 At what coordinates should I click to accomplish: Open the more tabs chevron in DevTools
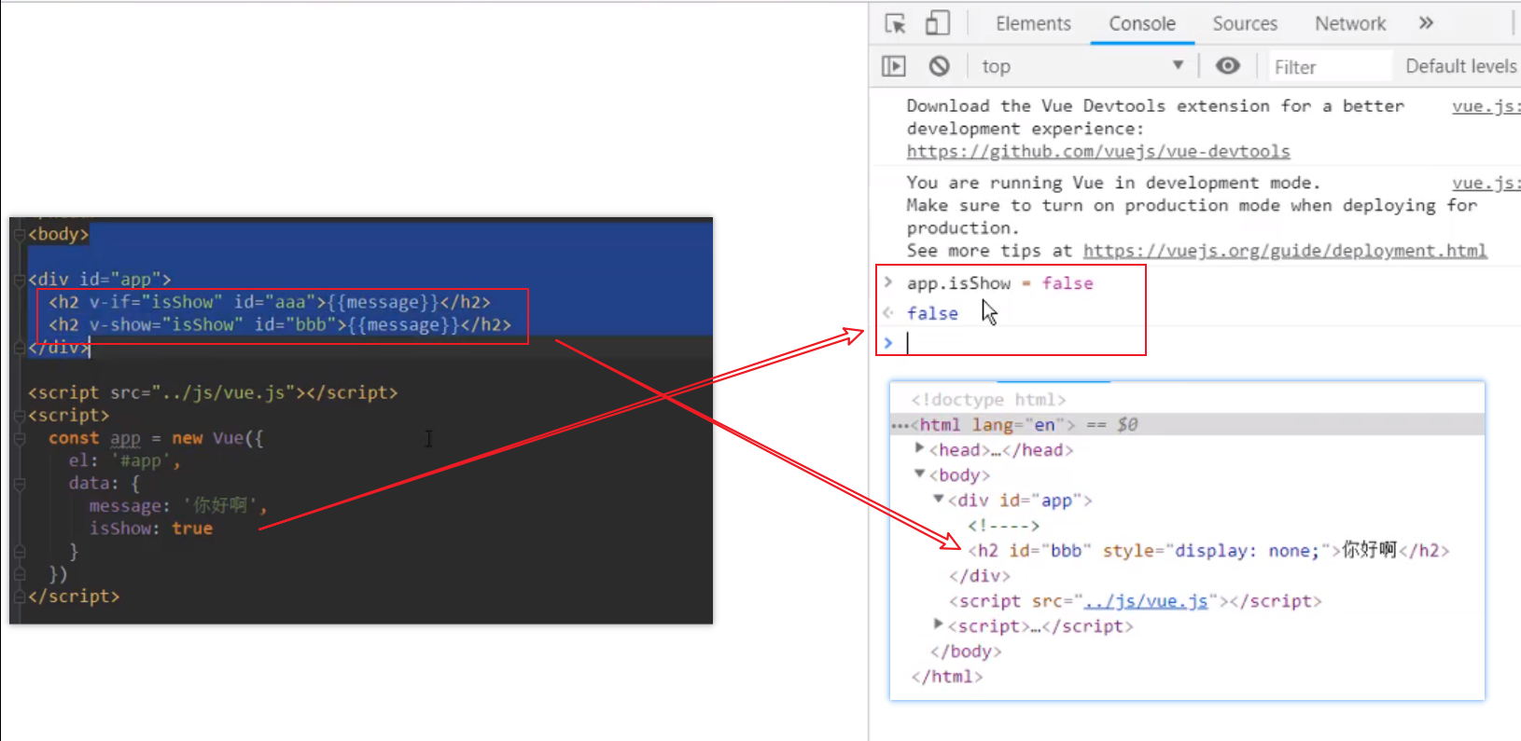point(1426,23)
